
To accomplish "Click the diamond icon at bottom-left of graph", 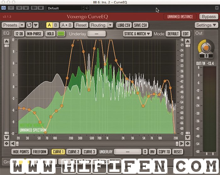I will pos(7,144).
